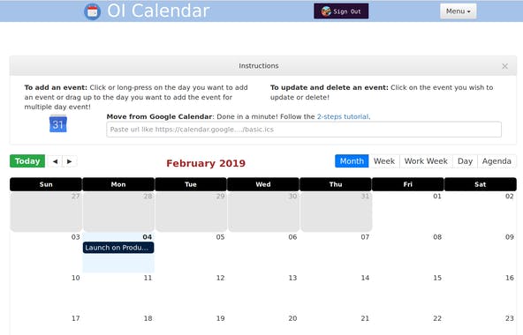Switch to Day view
The image size is (523, 335).
pyautogui.click(x=465, y=161)
